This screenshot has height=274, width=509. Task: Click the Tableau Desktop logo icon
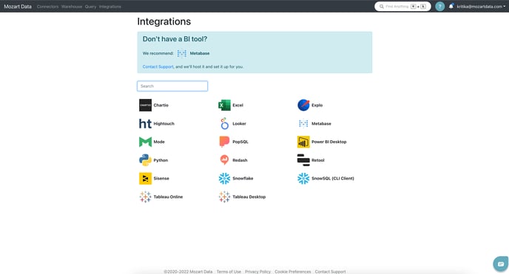click(x=224, y=196)
